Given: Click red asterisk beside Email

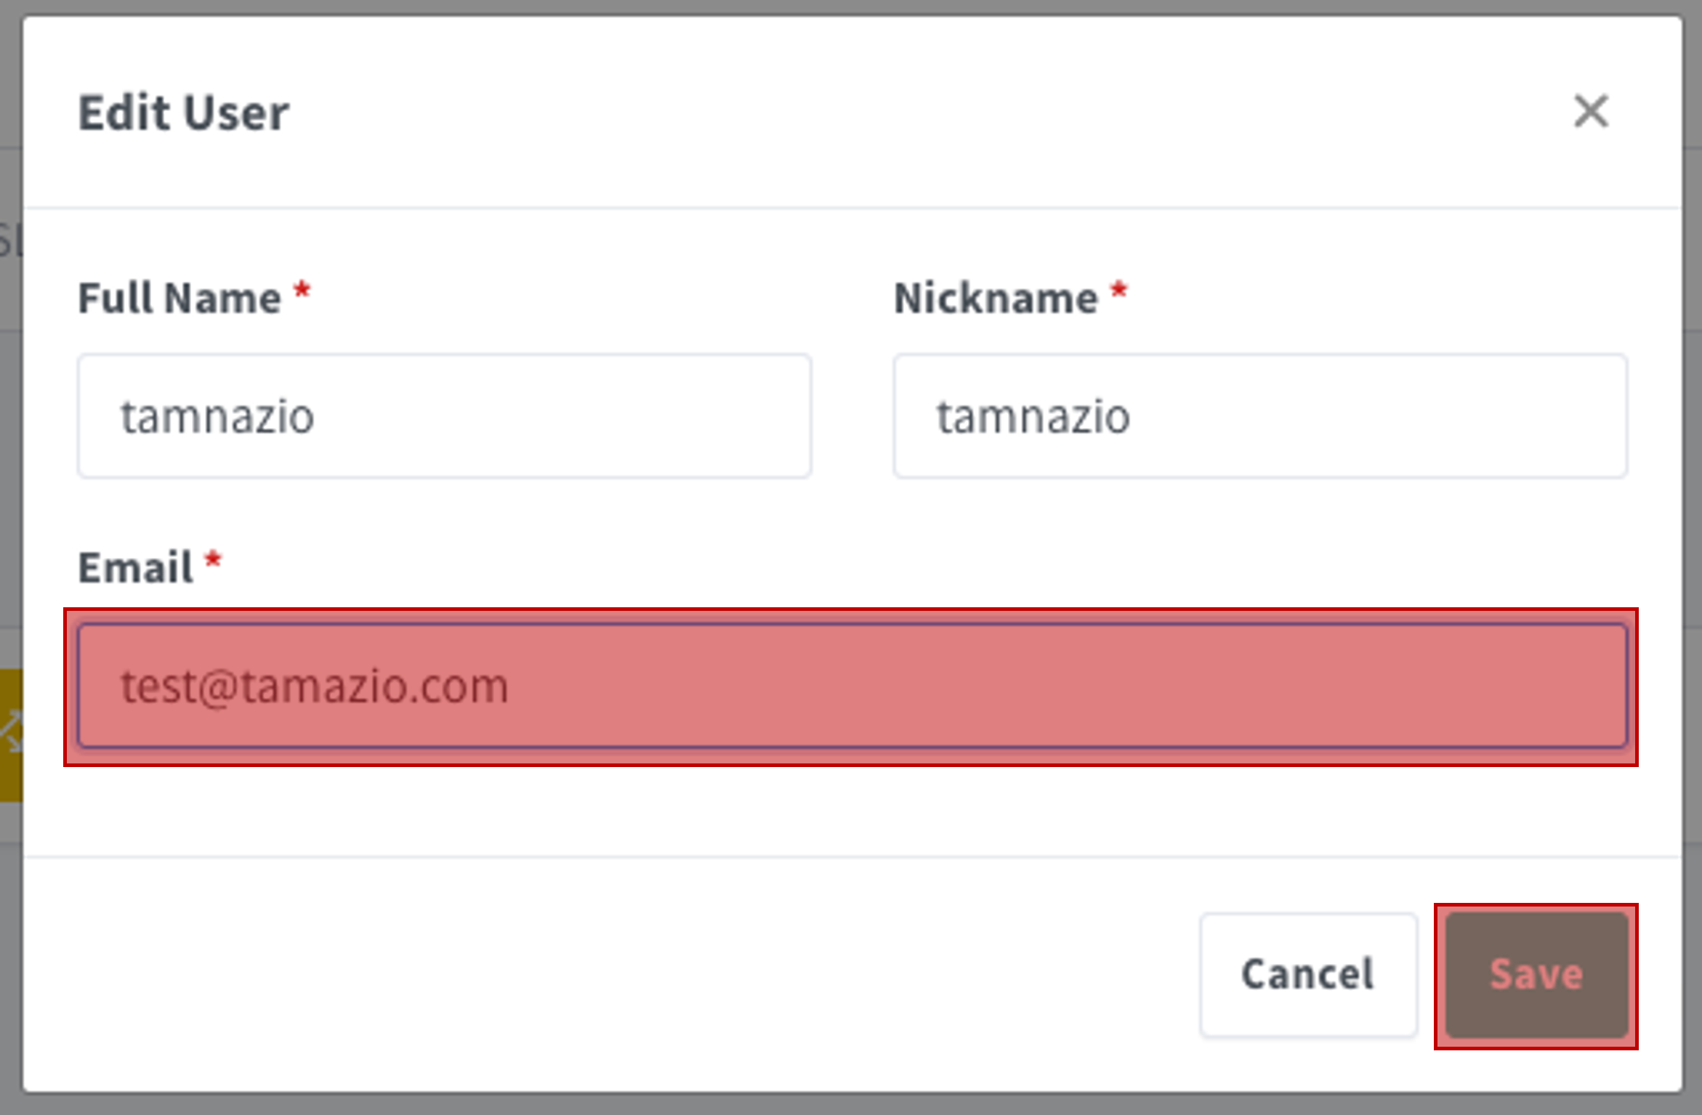Looking at the screenshot, I should [213, 561].
